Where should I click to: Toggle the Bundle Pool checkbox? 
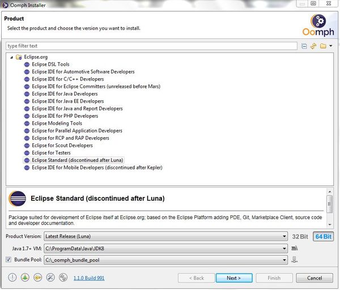pyautogui.click(x=8, y=259)
